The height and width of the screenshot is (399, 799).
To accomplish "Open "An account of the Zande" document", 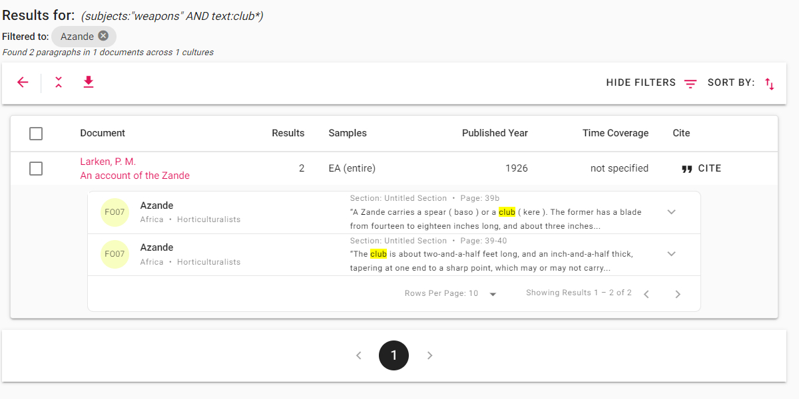I will click(134, 176).
